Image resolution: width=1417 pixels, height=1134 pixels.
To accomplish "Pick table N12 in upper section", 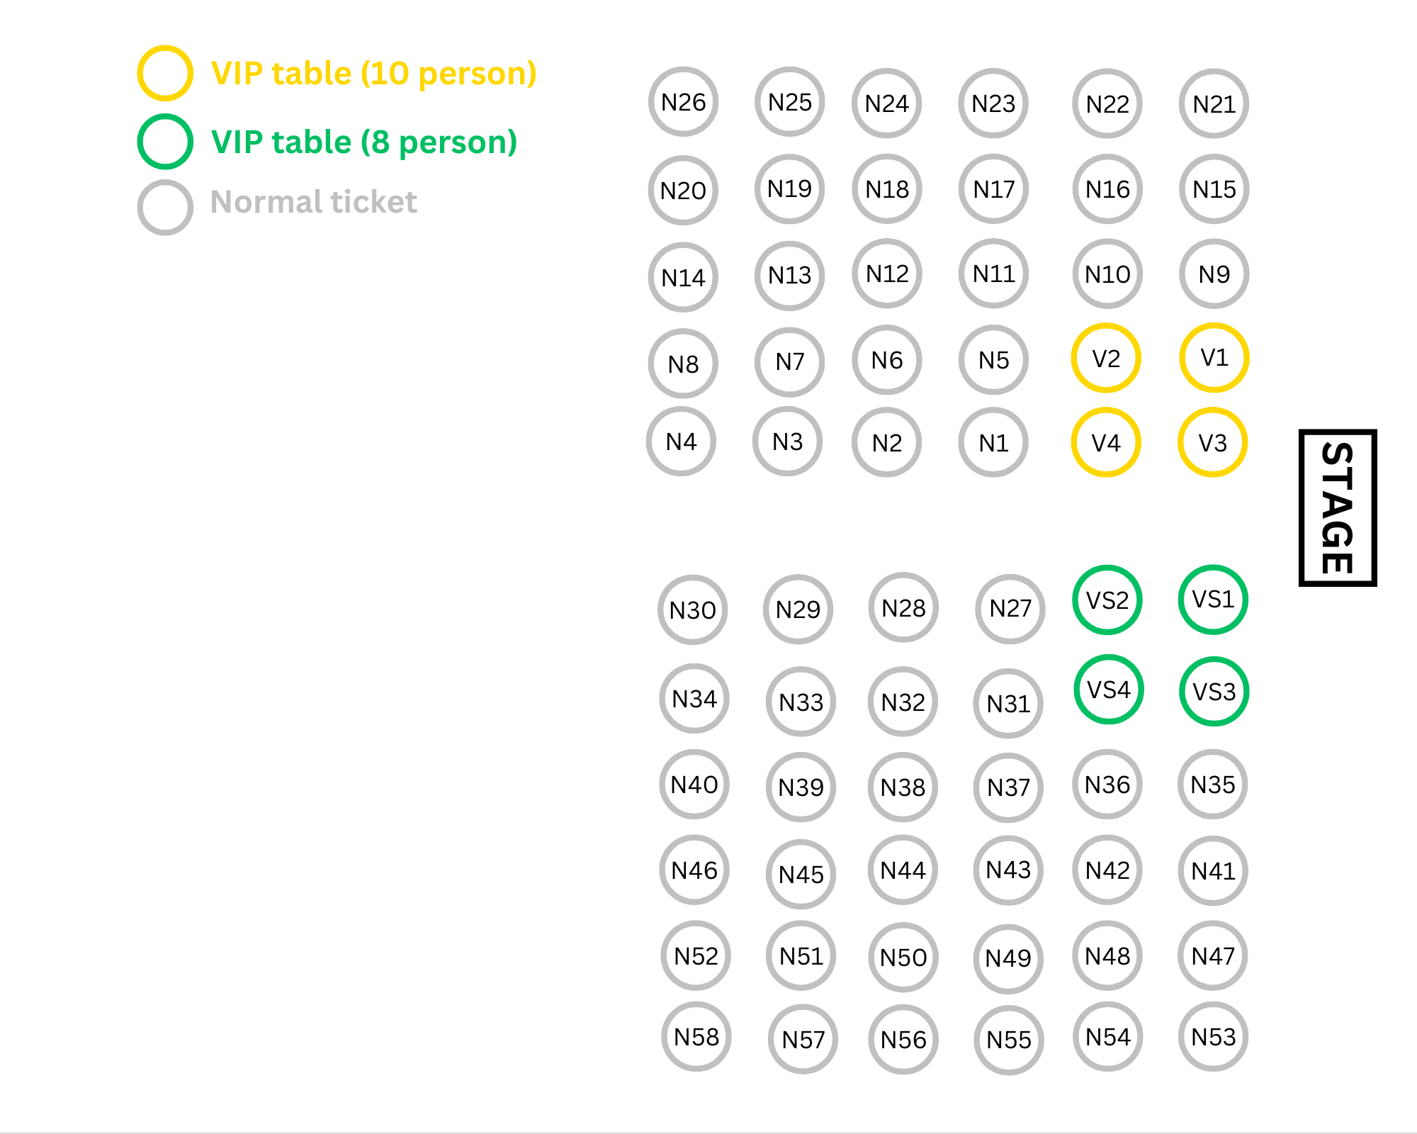I will [887, 274].
